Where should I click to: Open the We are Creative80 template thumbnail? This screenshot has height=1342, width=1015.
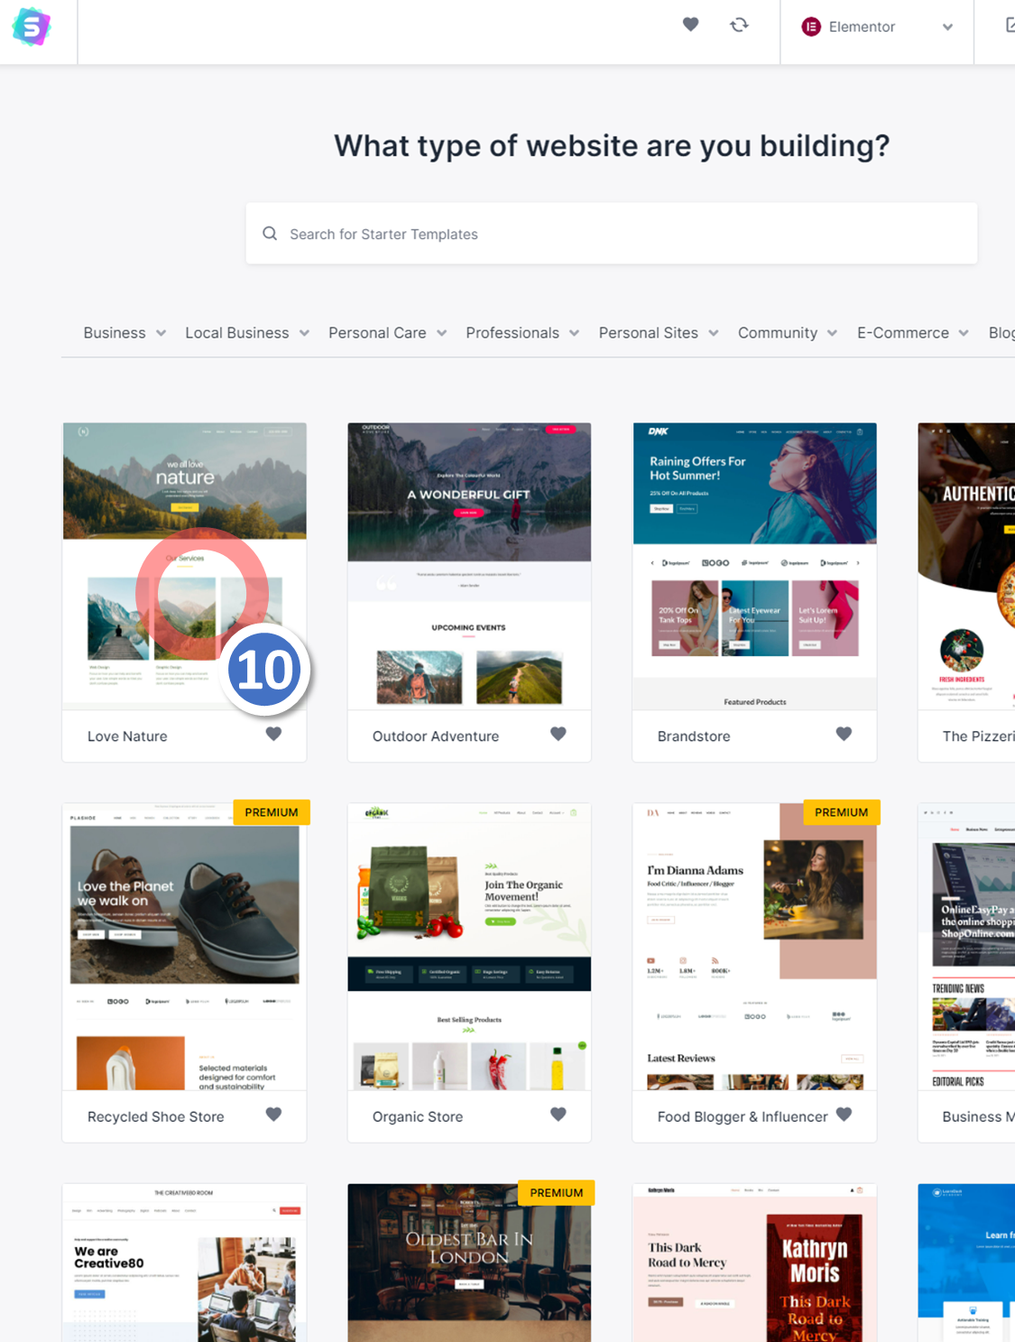point(184,1263)
